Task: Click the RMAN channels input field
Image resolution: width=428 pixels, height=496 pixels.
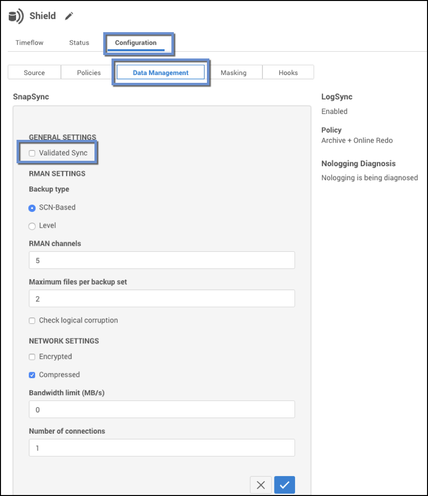Action: (162, 260)
